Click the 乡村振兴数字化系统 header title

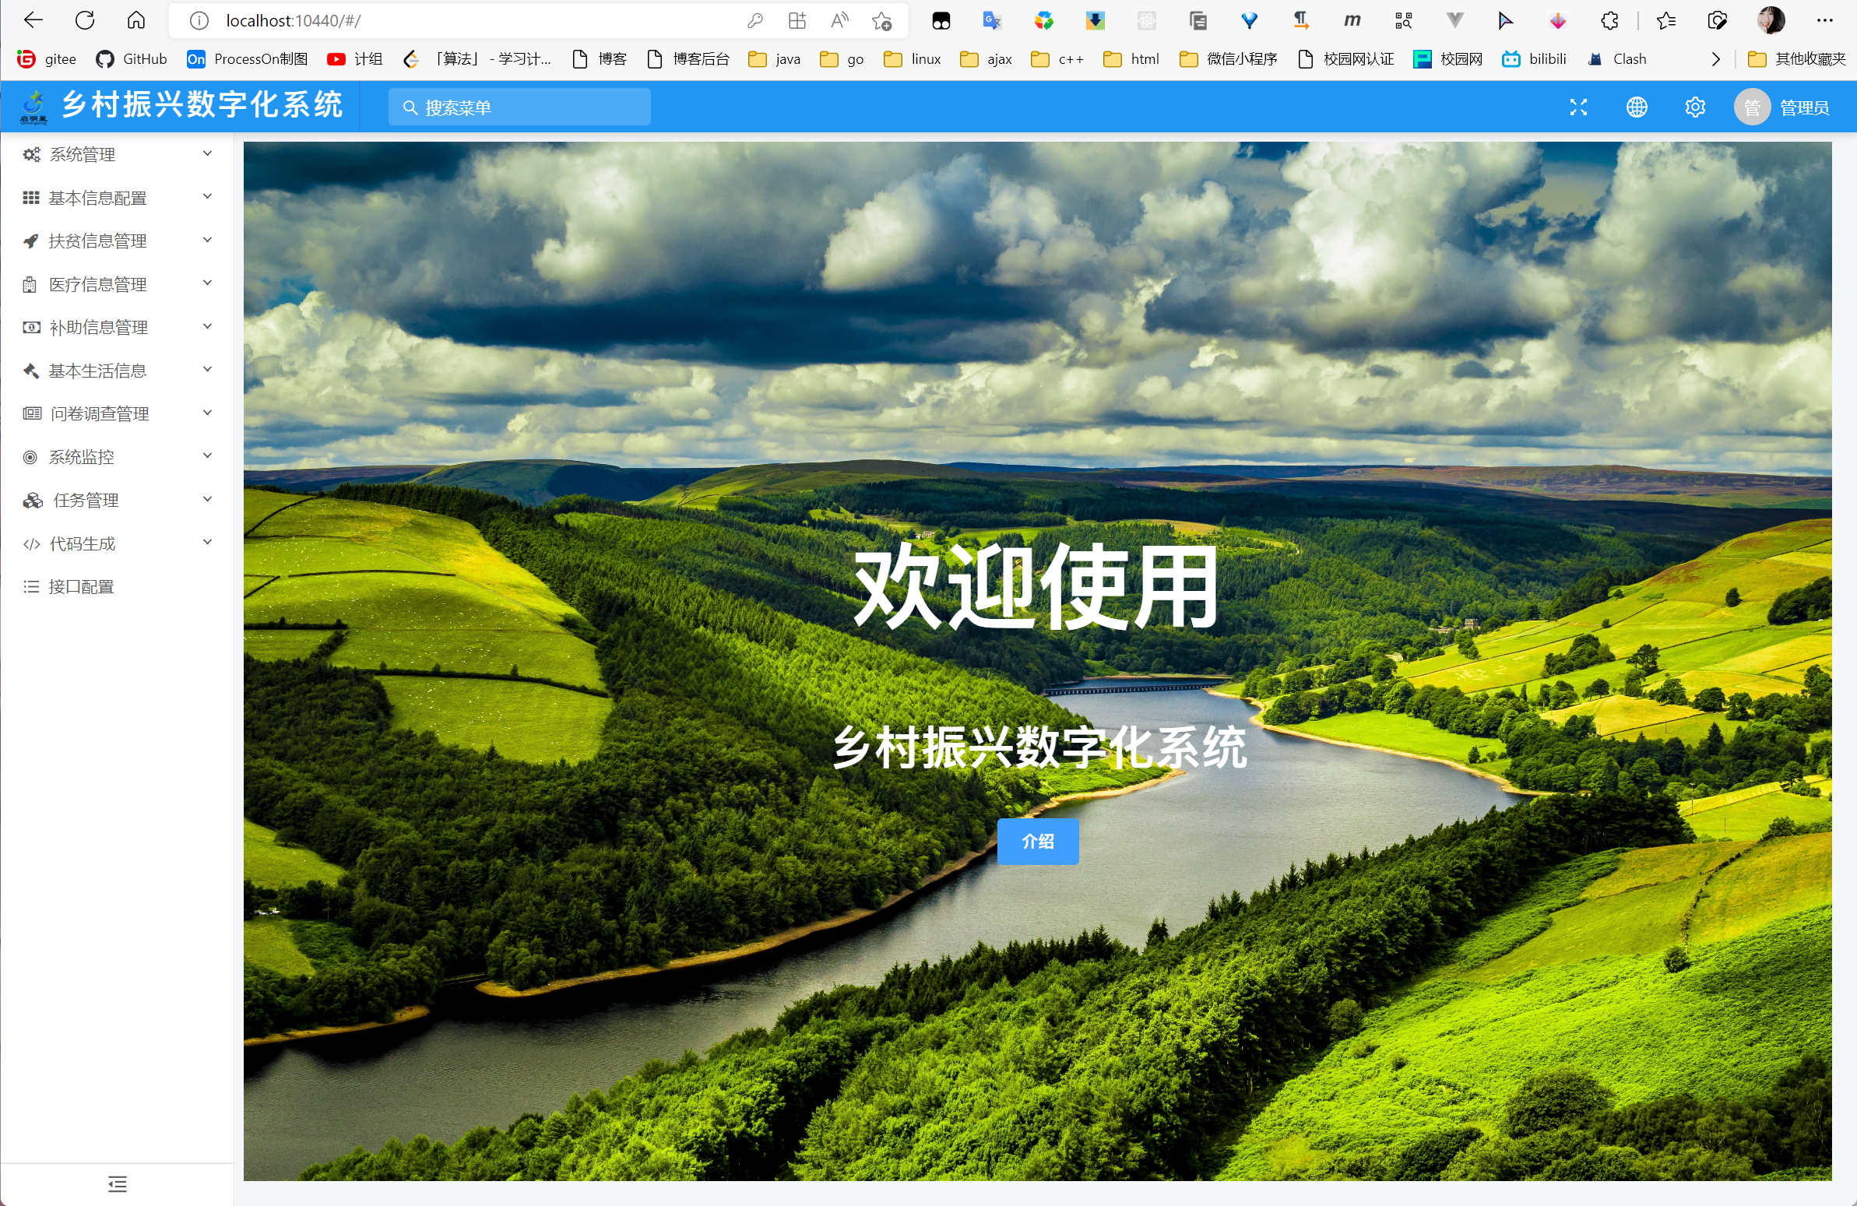(202, 104)
